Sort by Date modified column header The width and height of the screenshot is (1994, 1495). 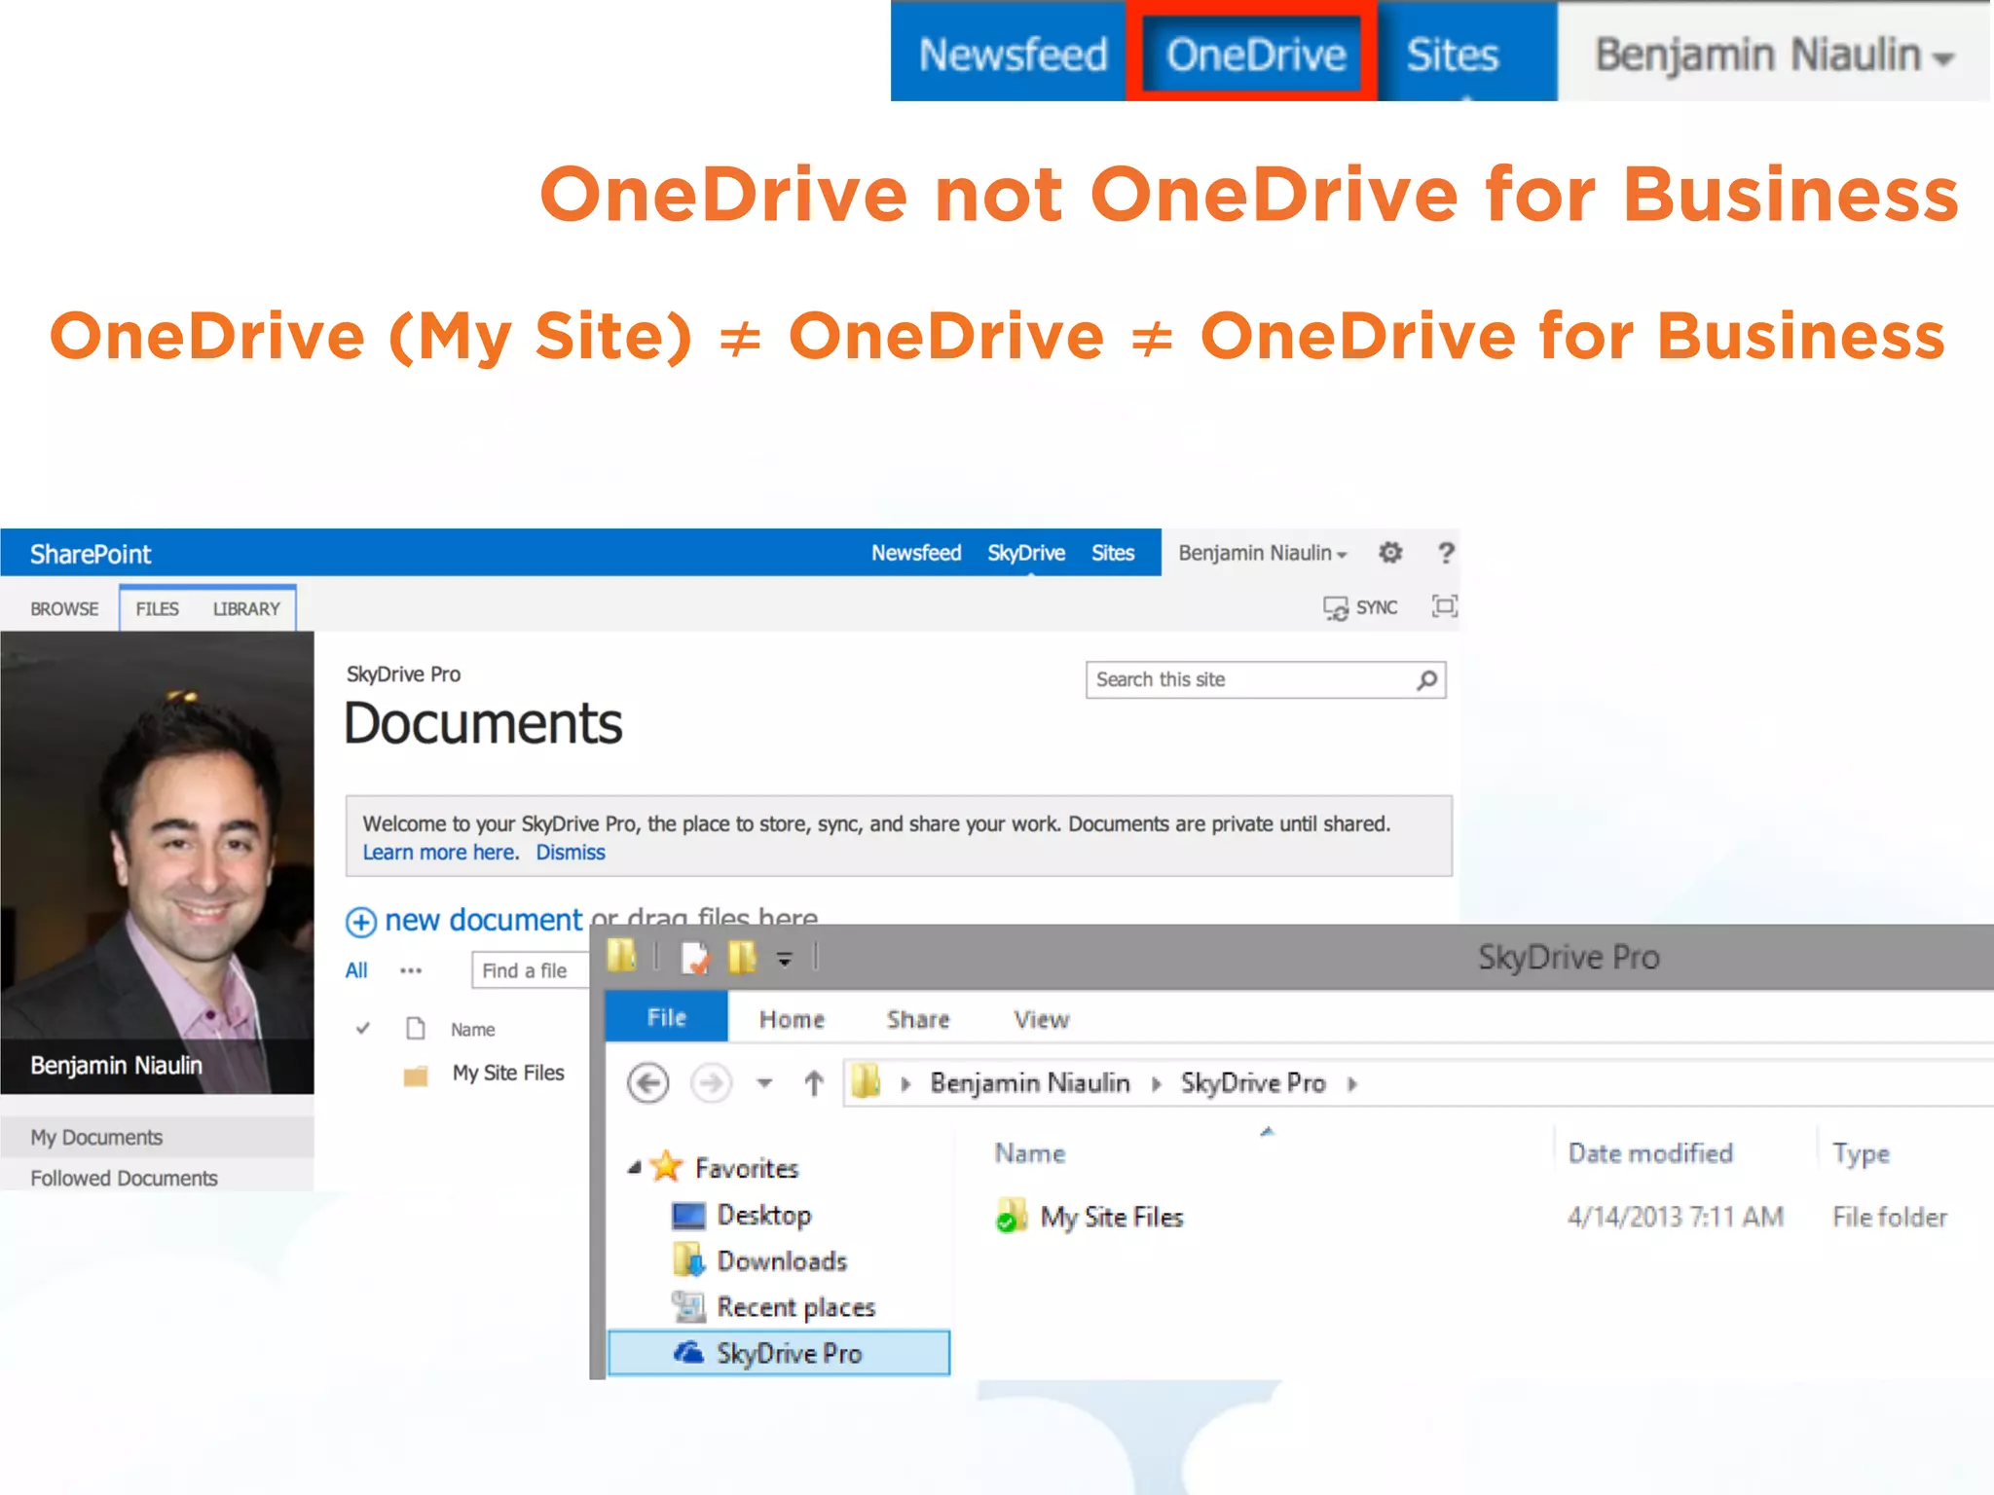(x=1650, y=1153)
